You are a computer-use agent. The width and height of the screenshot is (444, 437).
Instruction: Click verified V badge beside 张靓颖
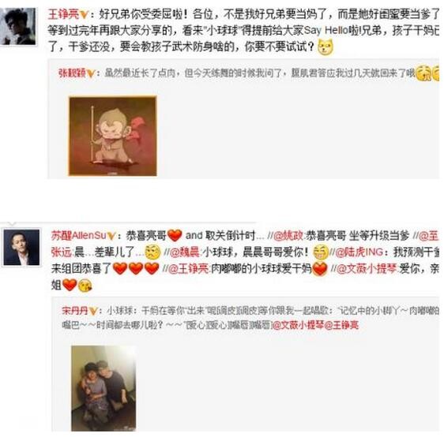pyautogui.click(x=90, y=74)
